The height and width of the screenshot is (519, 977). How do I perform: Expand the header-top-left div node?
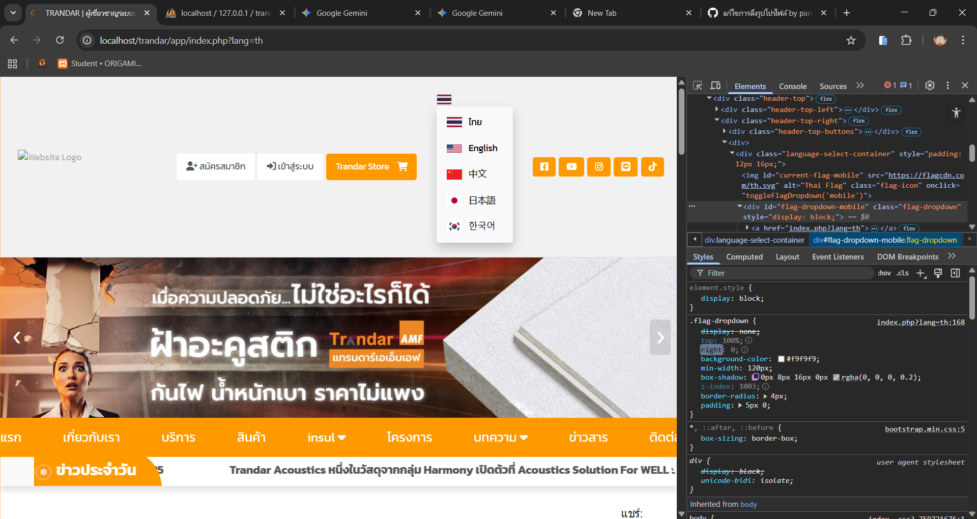pos(717,109)
